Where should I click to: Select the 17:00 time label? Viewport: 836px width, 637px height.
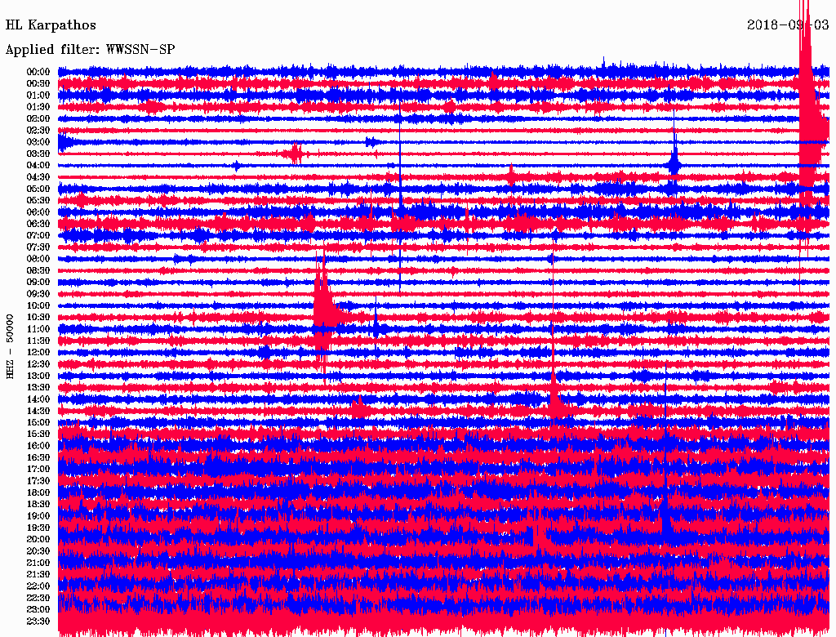pos(38,470)
